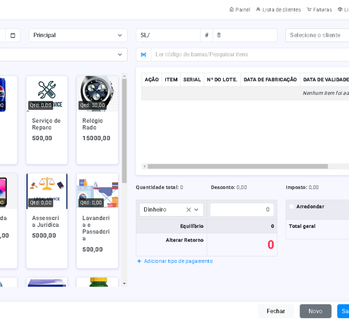Select the Relógio Rado watch product

click(97, 94)
